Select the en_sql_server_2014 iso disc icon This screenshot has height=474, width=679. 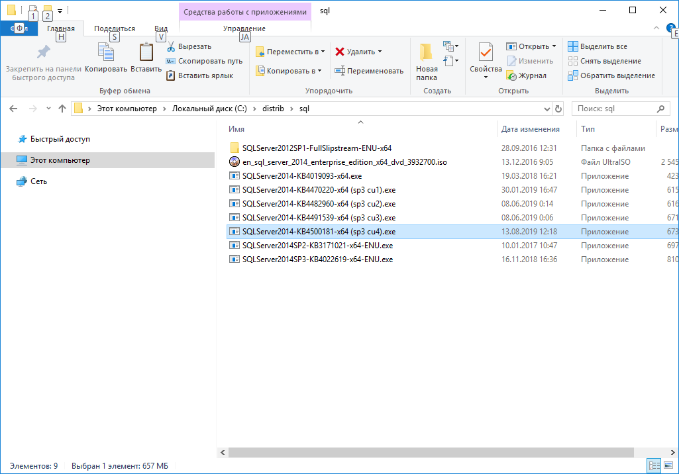click(235, 162)
